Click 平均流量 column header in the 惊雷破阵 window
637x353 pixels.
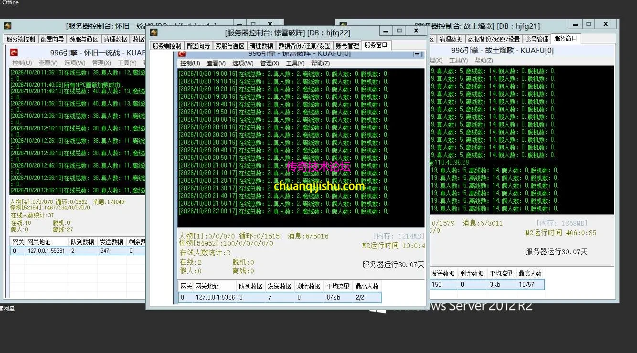(x=338, y=286)
